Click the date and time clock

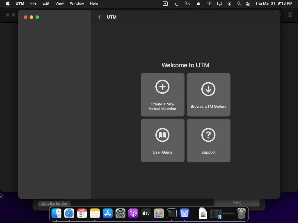coord(274,3)
